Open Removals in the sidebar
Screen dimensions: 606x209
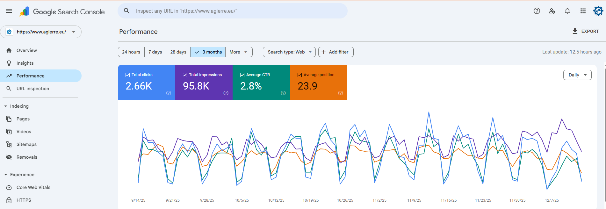click(41, 157)
